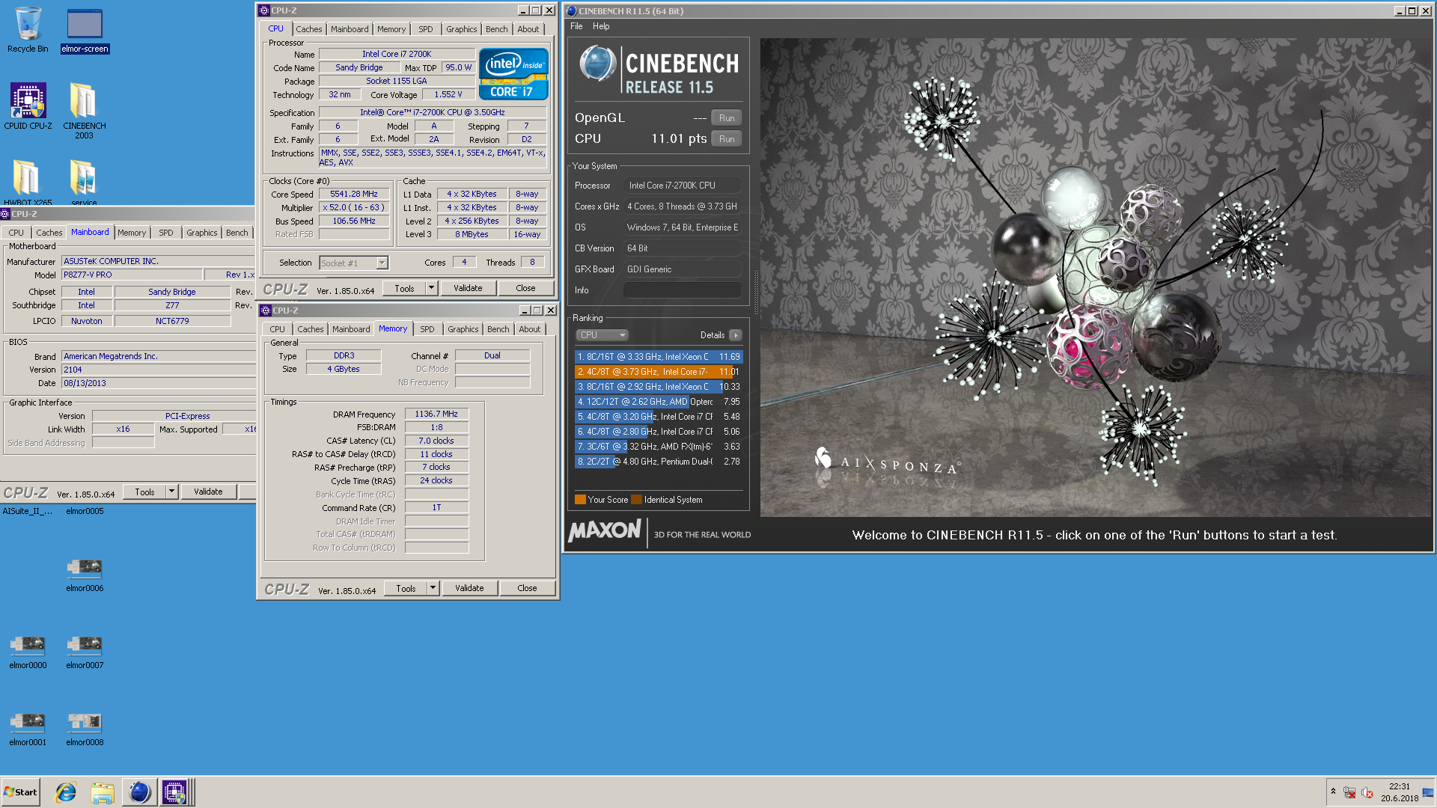Image resolution: width=1437 pixels, height=808 pixels.
Task: Open the File menu in Cinebench
Action: point(576,26)
